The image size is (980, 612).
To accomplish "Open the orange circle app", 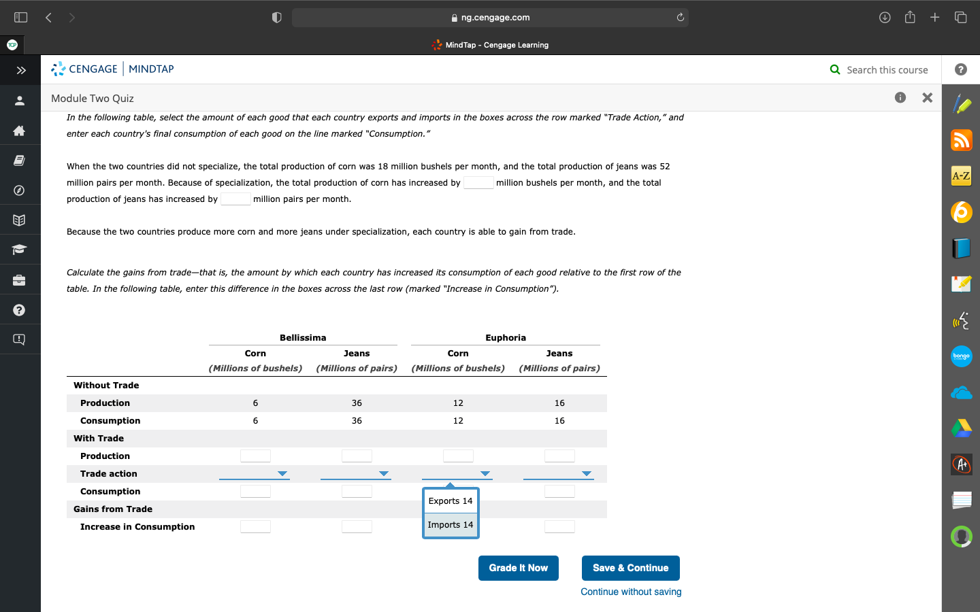I will tap(962, 212).
